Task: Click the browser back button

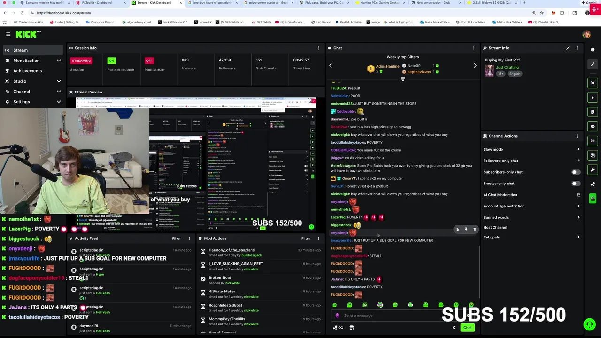Action: [x=5, y=13]
